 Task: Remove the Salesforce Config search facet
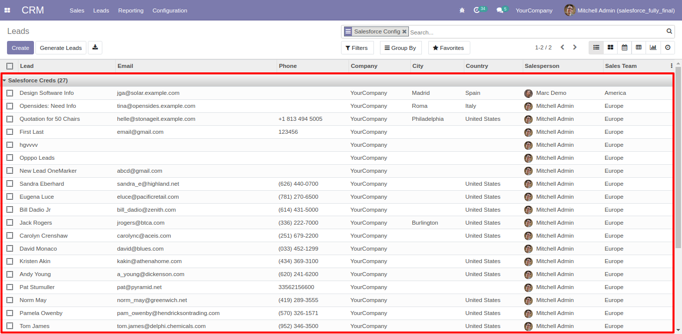(404, 31)
